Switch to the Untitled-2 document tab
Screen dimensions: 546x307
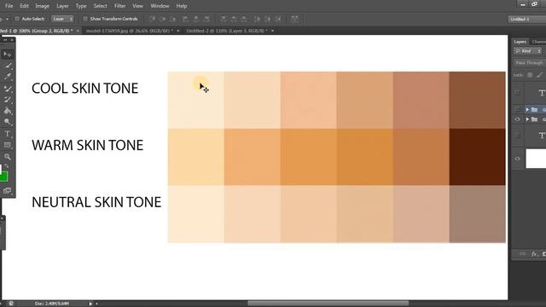[x=226, y=31]
